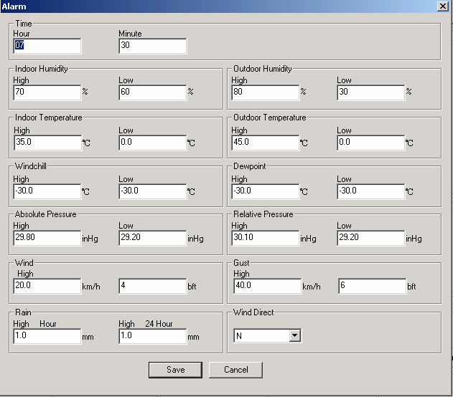The image size is (453, 397).
Task: Focus the Wind bft field
Action: [x=153, y=286]
